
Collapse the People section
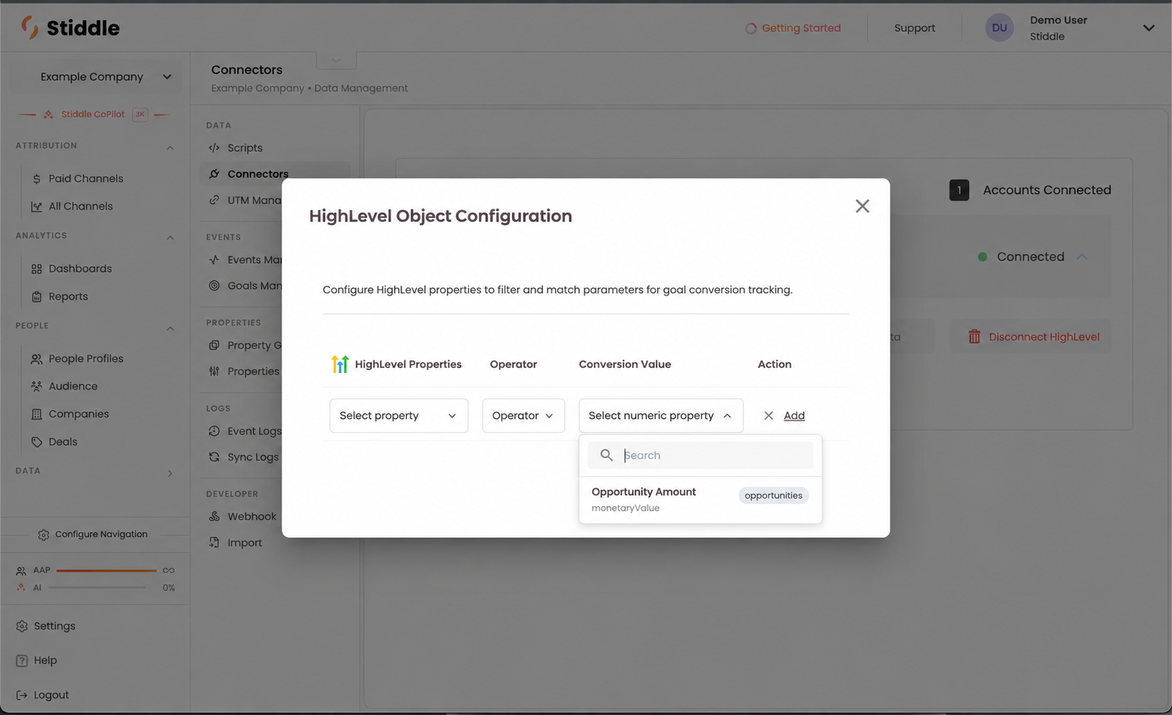click(170, 328)
